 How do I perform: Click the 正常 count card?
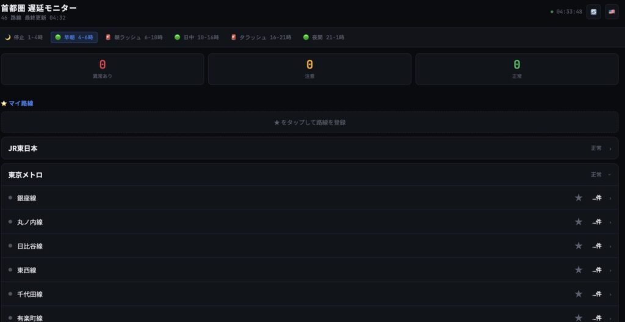pyautogui.click(x=517, y=68)
